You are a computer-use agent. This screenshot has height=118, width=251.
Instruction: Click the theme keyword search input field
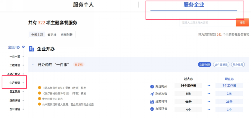click(x=208, y=23)
